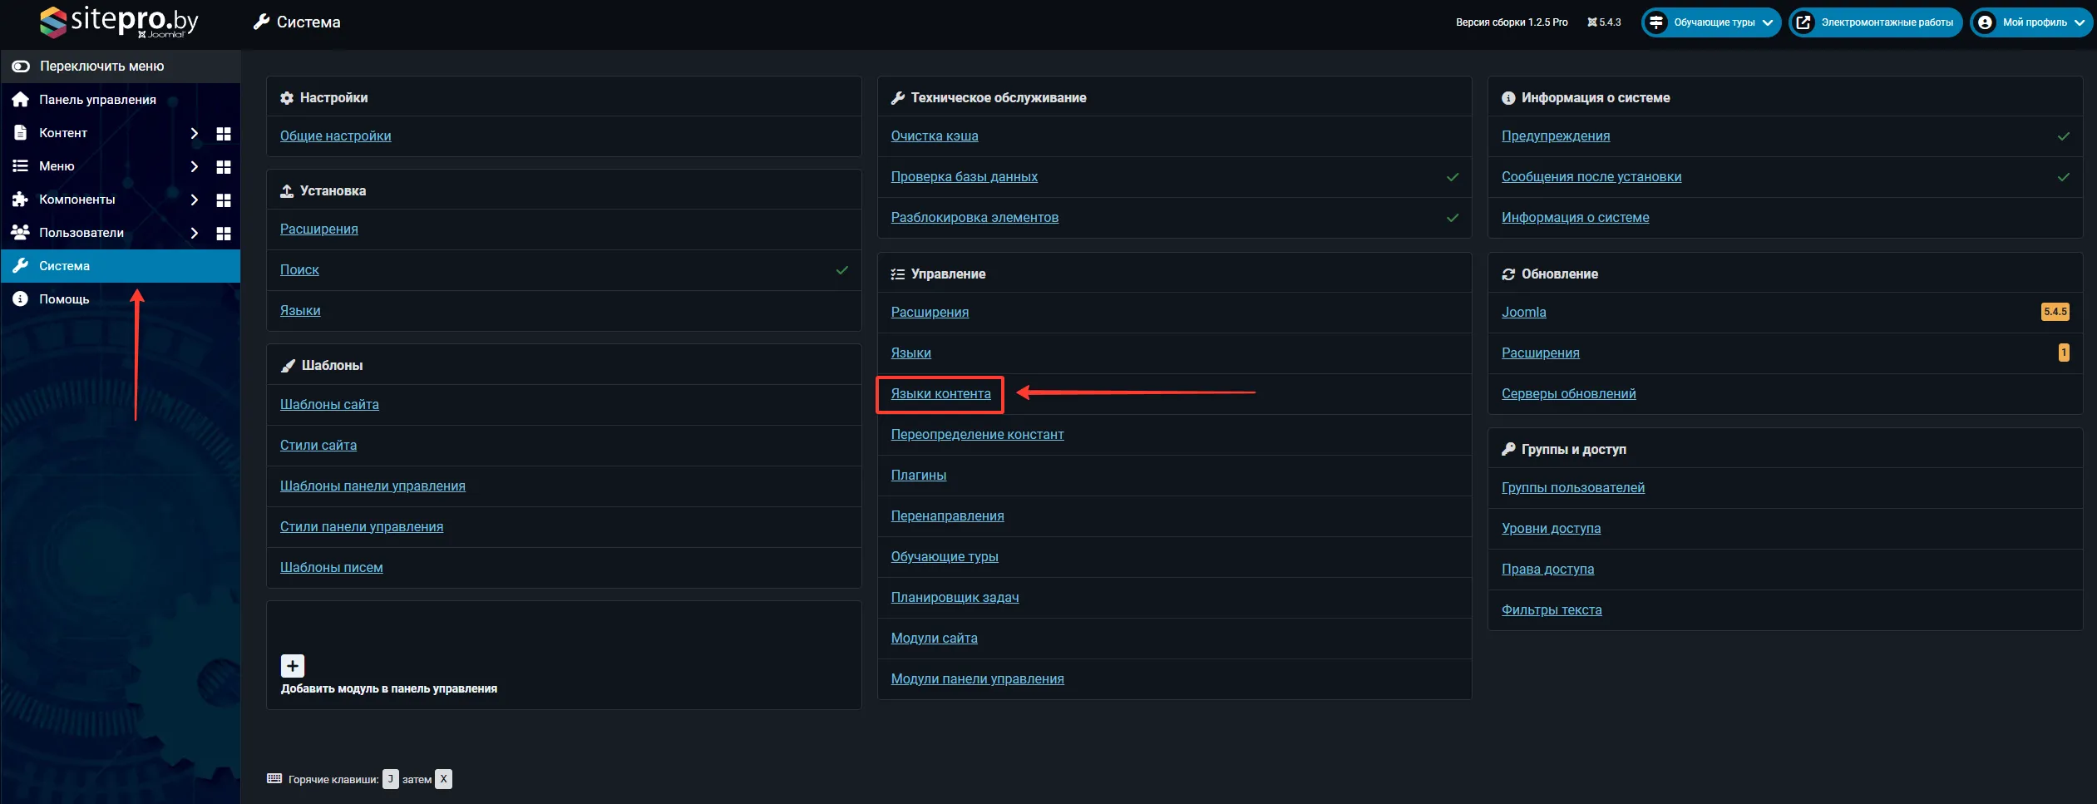Click the 5.4.5 Joomla update badge
This screenshot has height=804, width=2097.
2055,312
